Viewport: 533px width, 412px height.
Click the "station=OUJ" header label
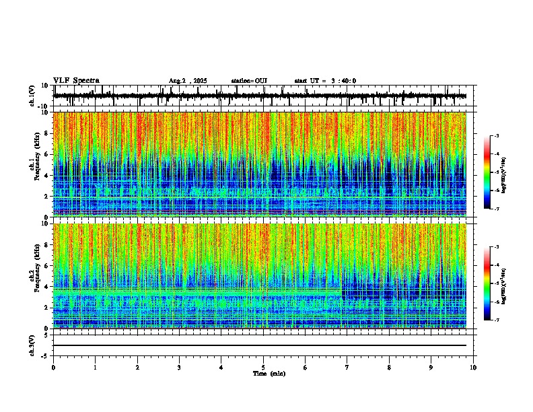pyautogui.click(x=249, y=81)
